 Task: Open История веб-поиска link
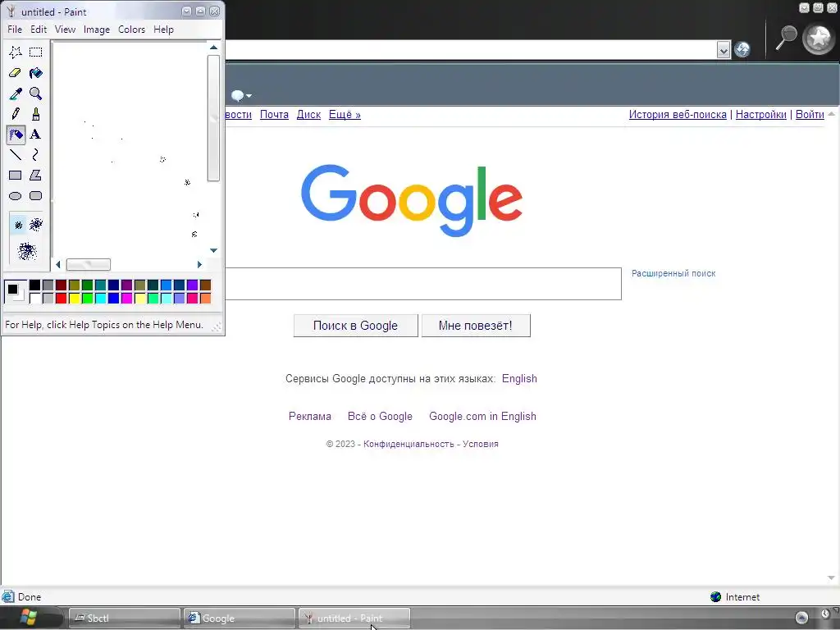[x=678, y=115]
